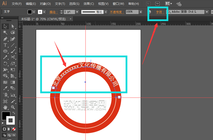Select the Magic Wand tool

[5, 33]
